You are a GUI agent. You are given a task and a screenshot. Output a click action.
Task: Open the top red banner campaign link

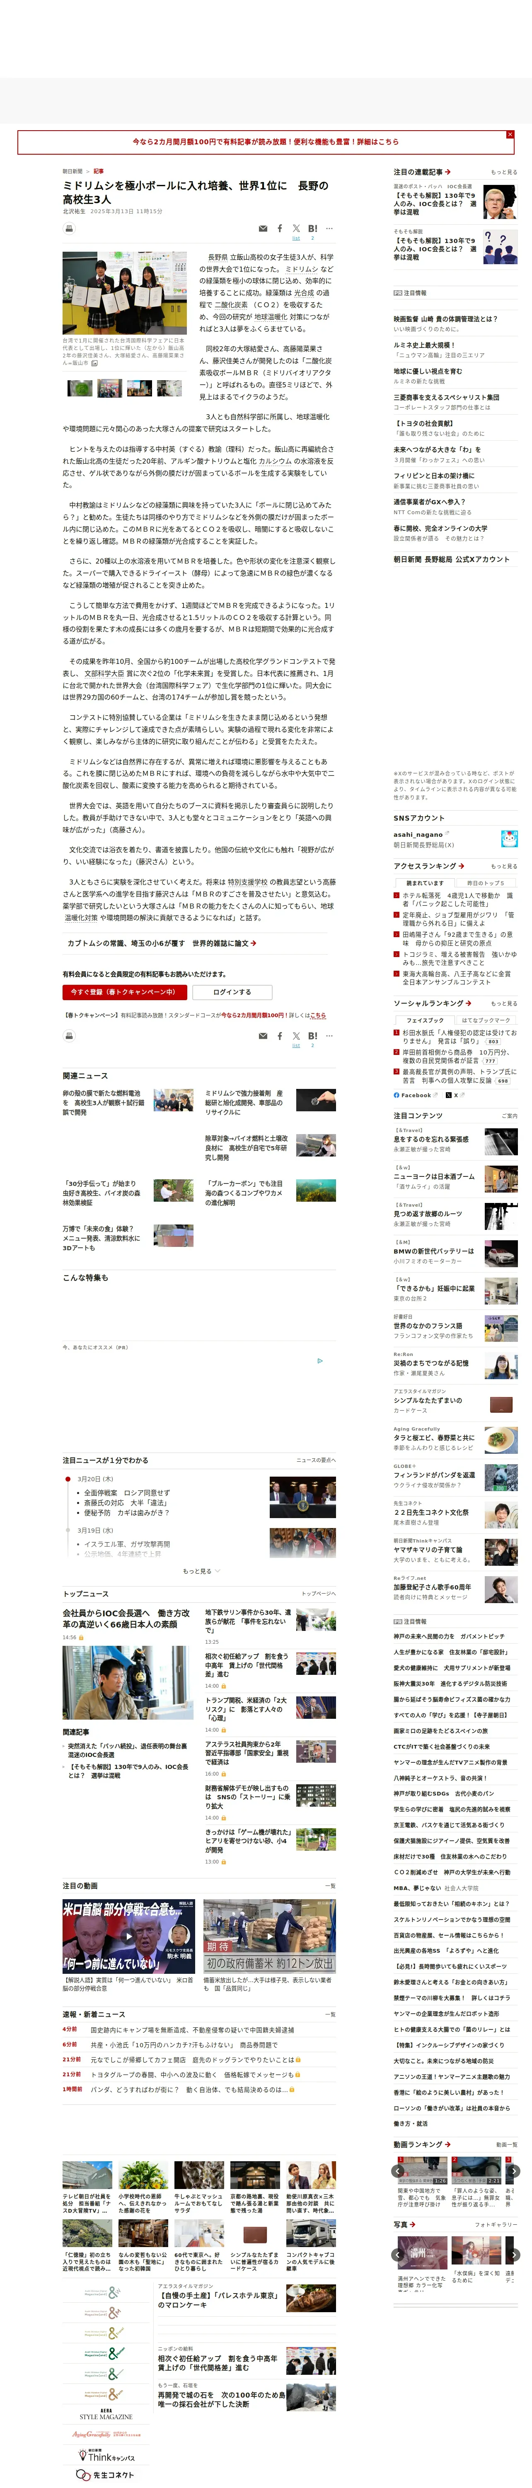(266, 141)
